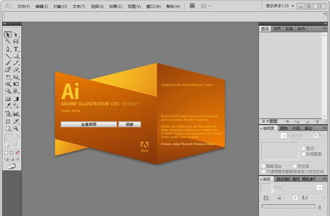Click the 感谢 button
Image resolution: width=330 pixels, height=216 pixels.
point(130,124)
